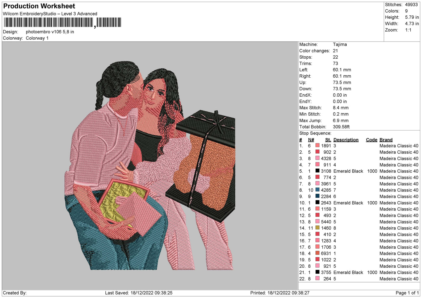Click stitch count '4285' in row 8
This screenshot has width=422, height=298.
[326, 190]
